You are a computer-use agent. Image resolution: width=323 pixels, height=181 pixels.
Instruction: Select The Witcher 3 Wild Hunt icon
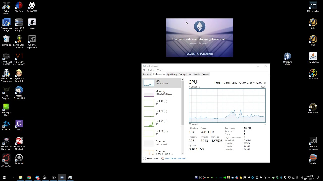pyautogui.click(x=6, y=144)
